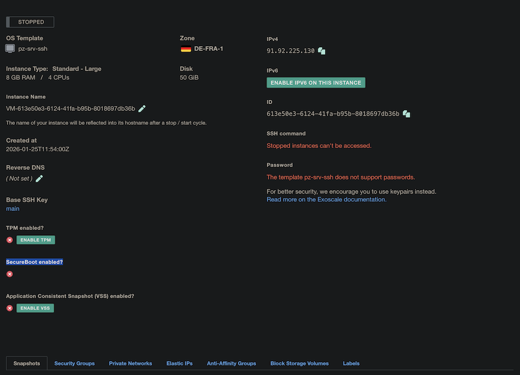Click the red X status under SecureBoot enabled

10,274
